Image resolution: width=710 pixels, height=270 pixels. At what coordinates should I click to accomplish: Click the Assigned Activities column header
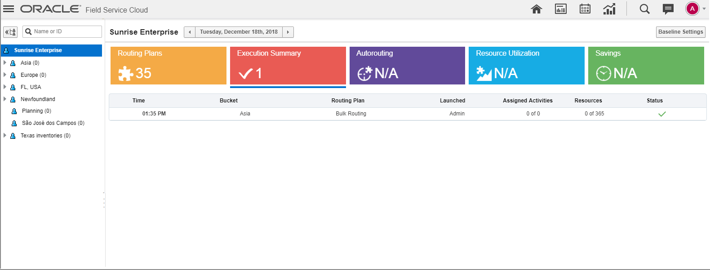[x=528, y=101]
